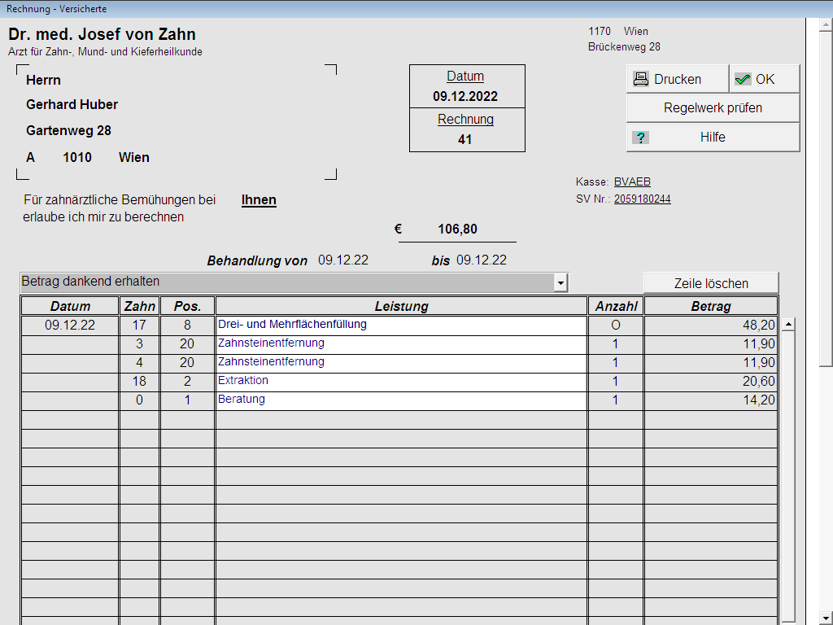Click the Zahn cell with value 18
The image size is (833, 625).
[x=139, y=381]
